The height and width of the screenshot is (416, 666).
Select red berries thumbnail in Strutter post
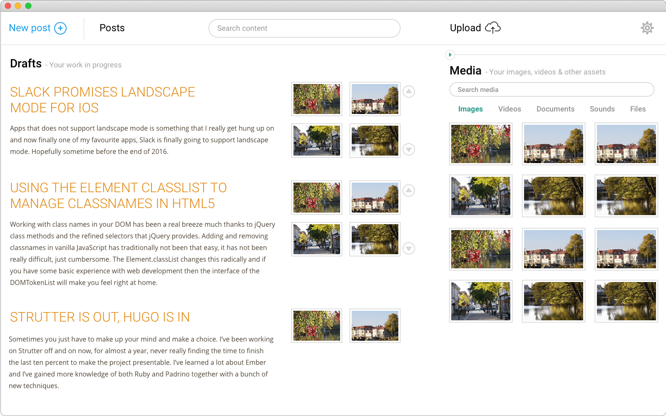317,326
